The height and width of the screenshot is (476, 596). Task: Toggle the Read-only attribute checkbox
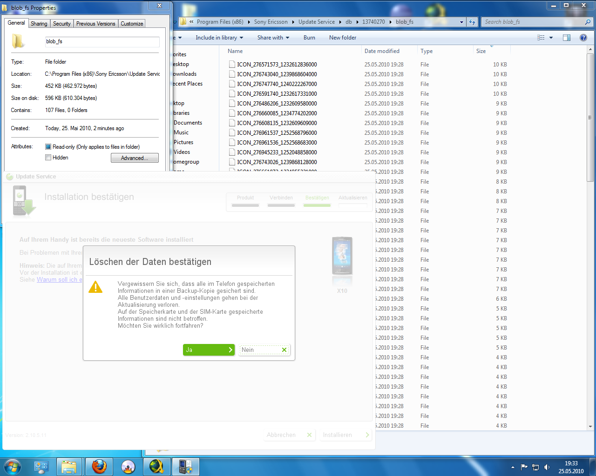pos(48,147)
